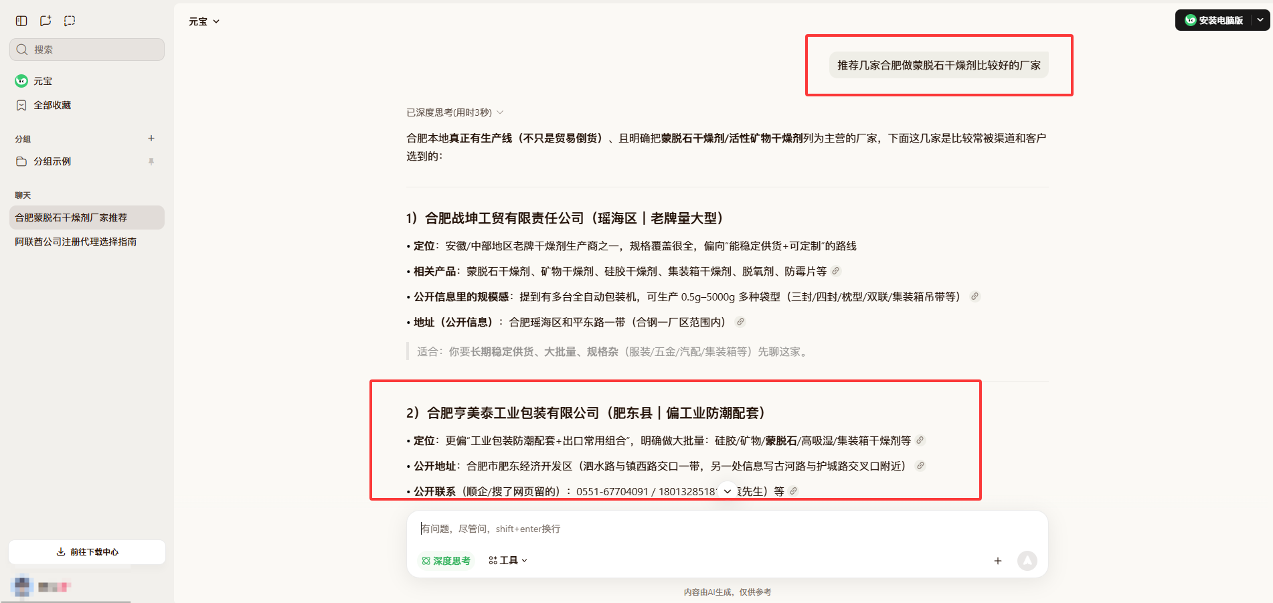Open the 元宝 item in the sidebar
The image size is (1273, 603).
point(87,81)
